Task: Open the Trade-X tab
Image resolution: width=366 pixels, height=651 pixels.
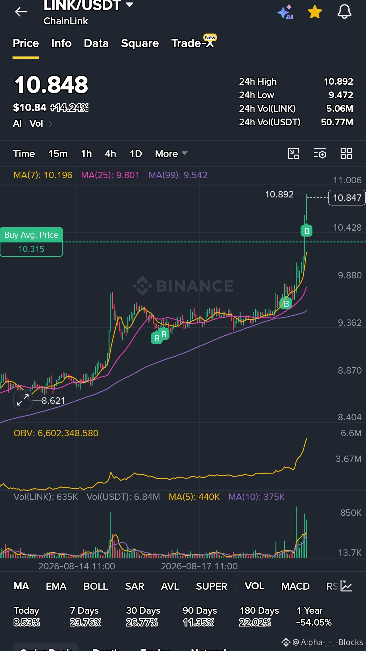Action: click(x=193, y=43)
